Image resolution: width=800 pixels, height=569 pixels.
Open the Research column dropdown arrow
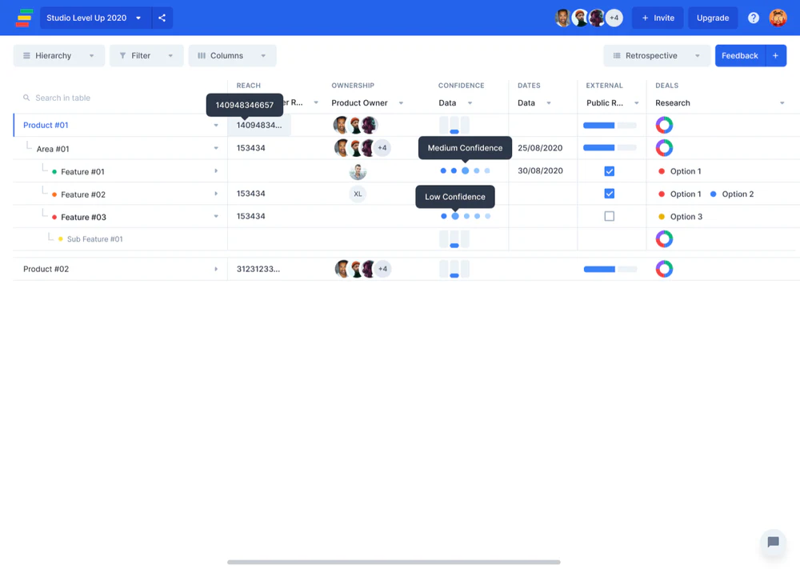(782, 103)
